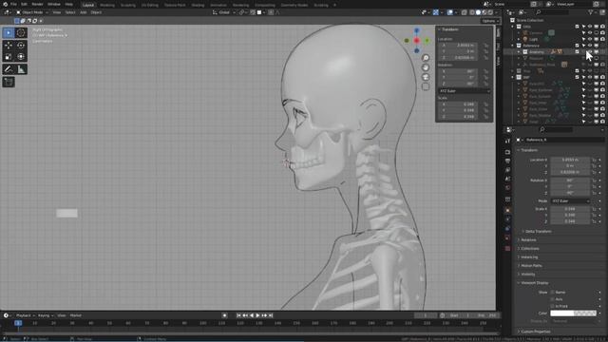Viewport: 608px width, 342px height.
Task: Click the viewport zoom magnifier icon
Action: 426,58
